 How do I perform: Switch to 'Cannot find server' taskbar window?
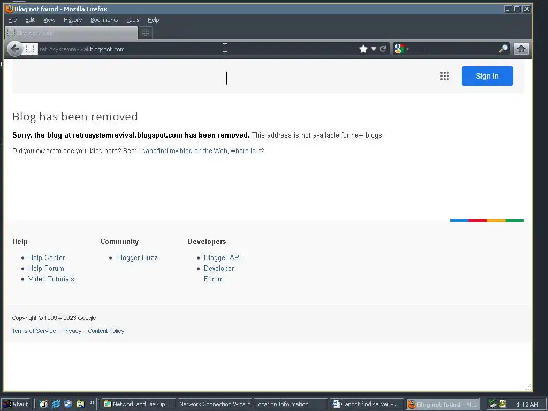pos(366,404)
